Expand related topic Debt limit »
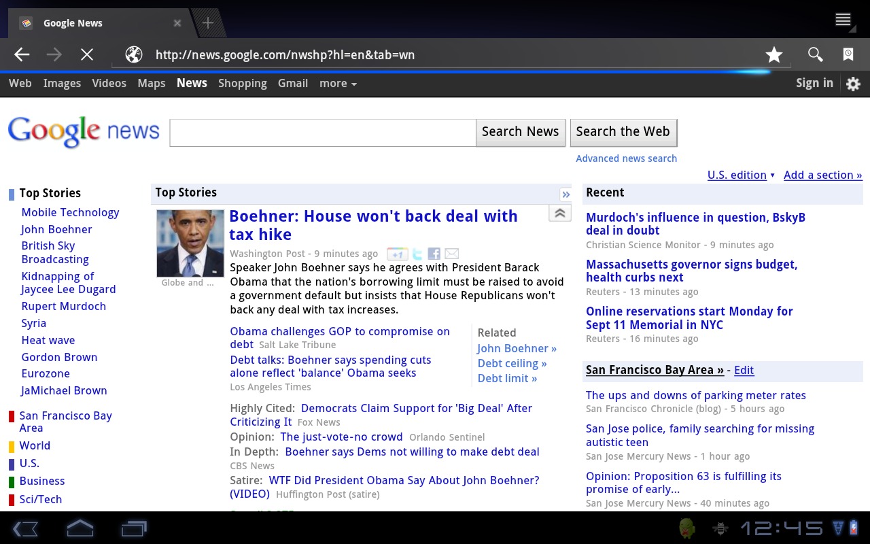870x544 pixels. click(x=507, y=378)
